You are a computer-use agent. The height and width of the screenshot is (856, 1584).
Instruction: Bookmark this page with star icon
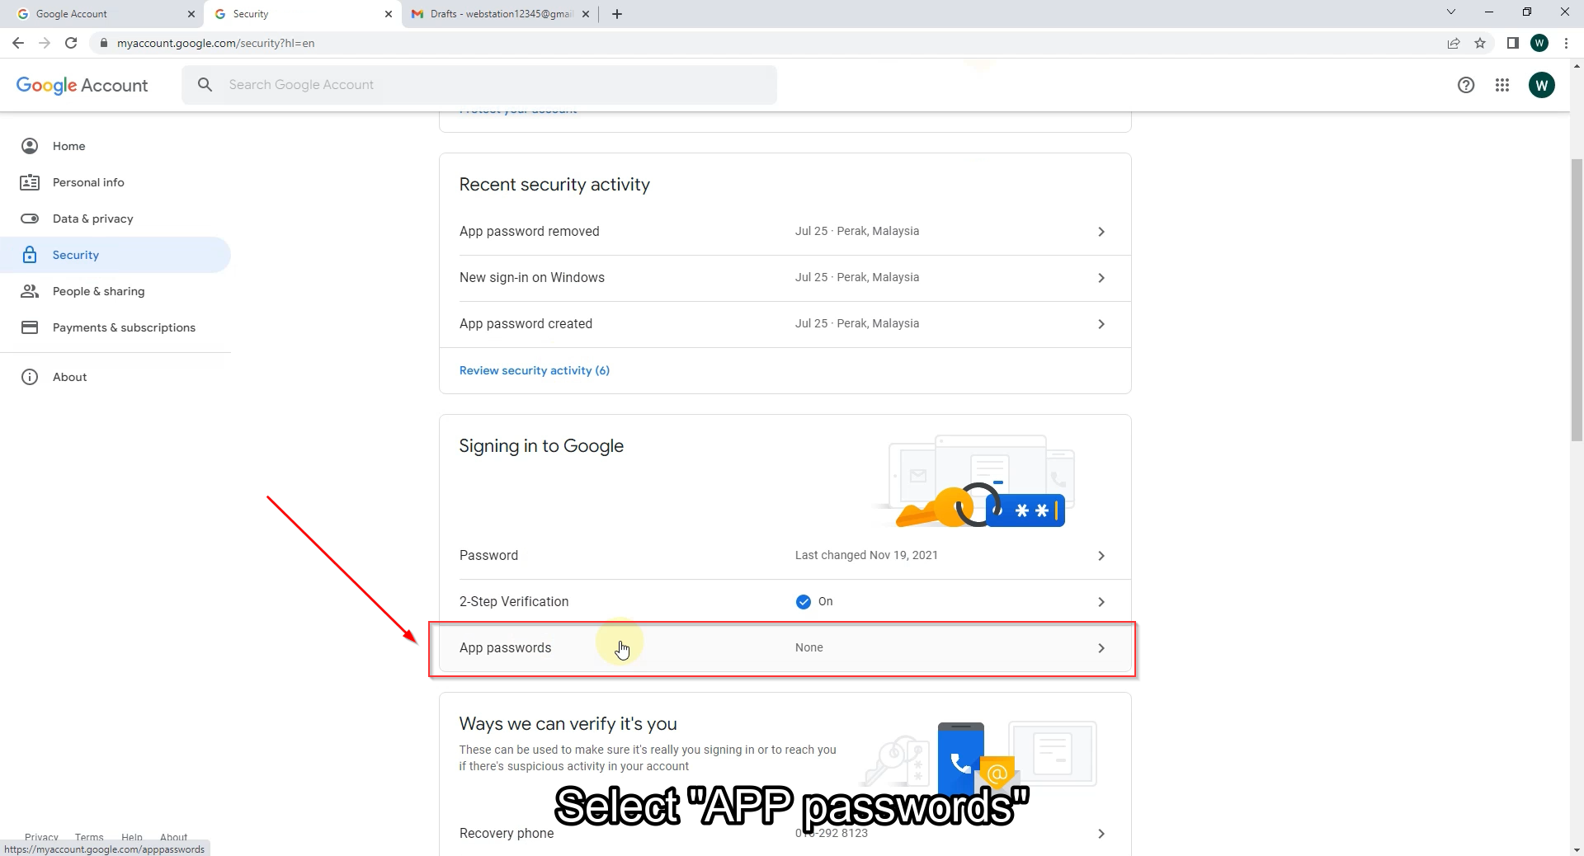point(1480,43)
